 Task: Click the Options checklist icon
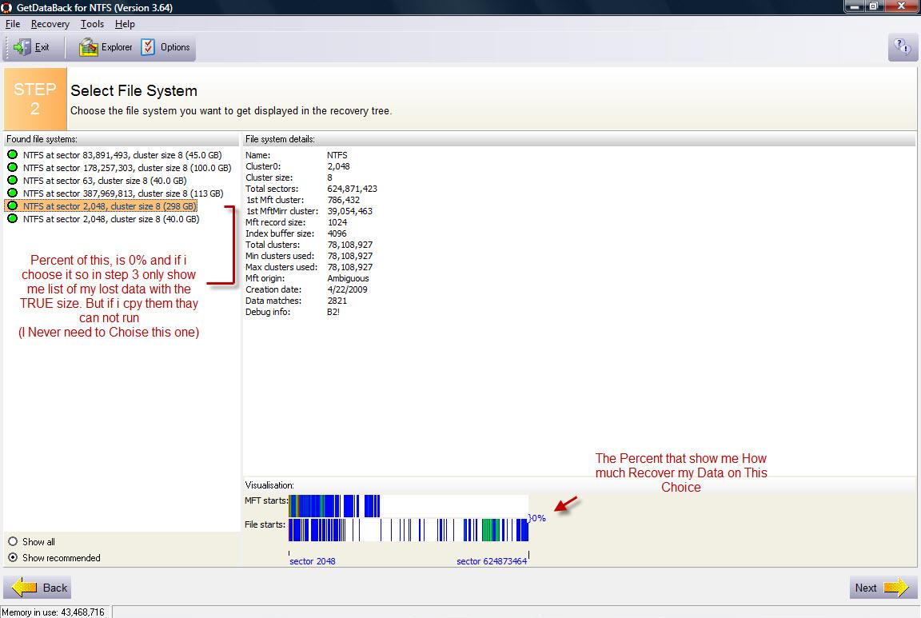tap(148, 47)
